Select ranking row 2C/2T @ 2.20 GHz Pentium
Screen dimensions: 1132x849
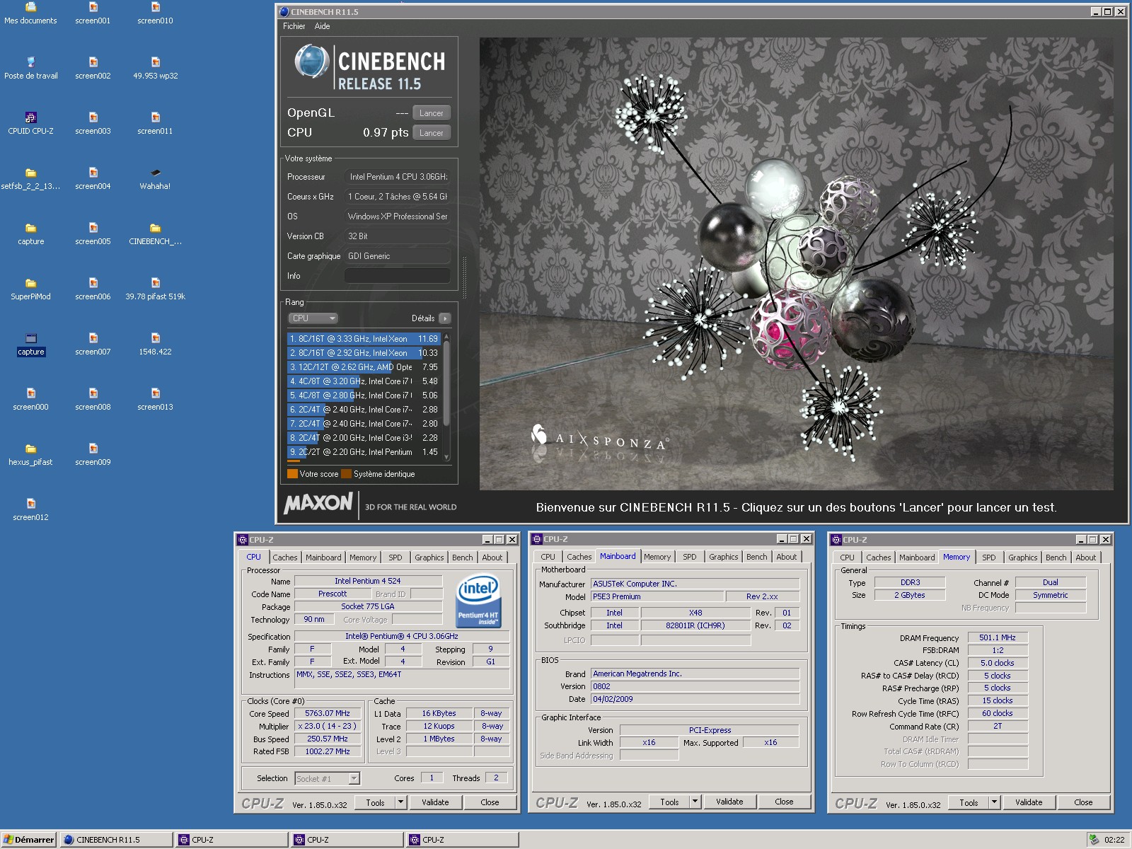click(x=364, y=452)
